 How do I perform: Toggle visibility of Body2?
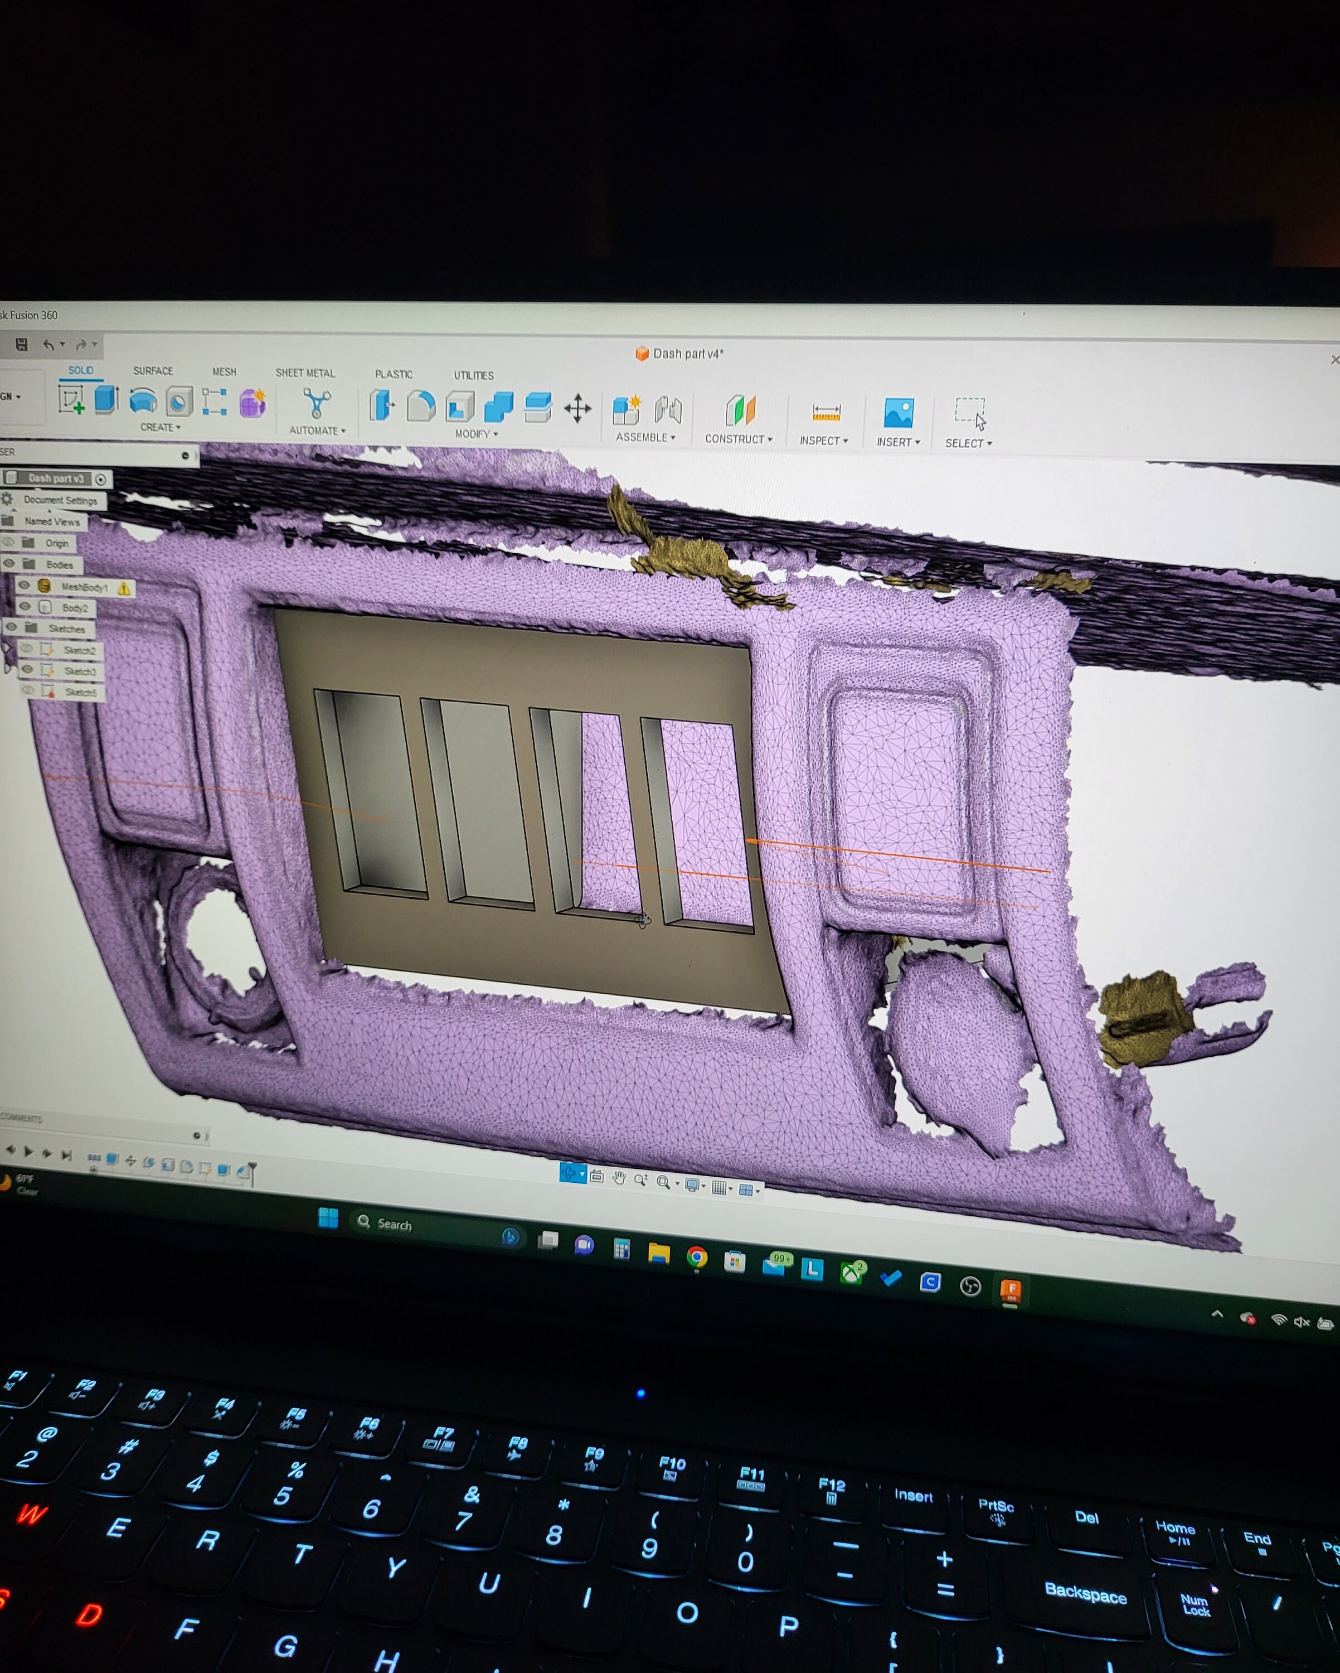pyautogui.click(x=26, y=607)
